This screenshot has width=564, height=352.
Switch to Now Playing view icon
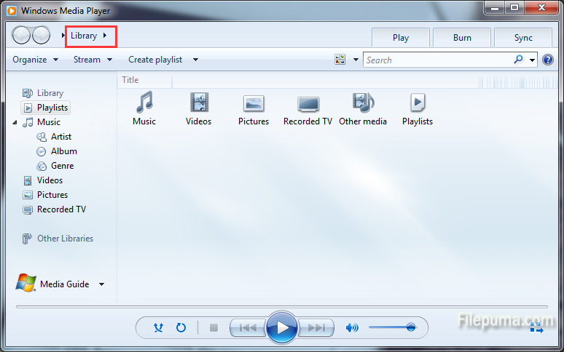pos(536,328)
